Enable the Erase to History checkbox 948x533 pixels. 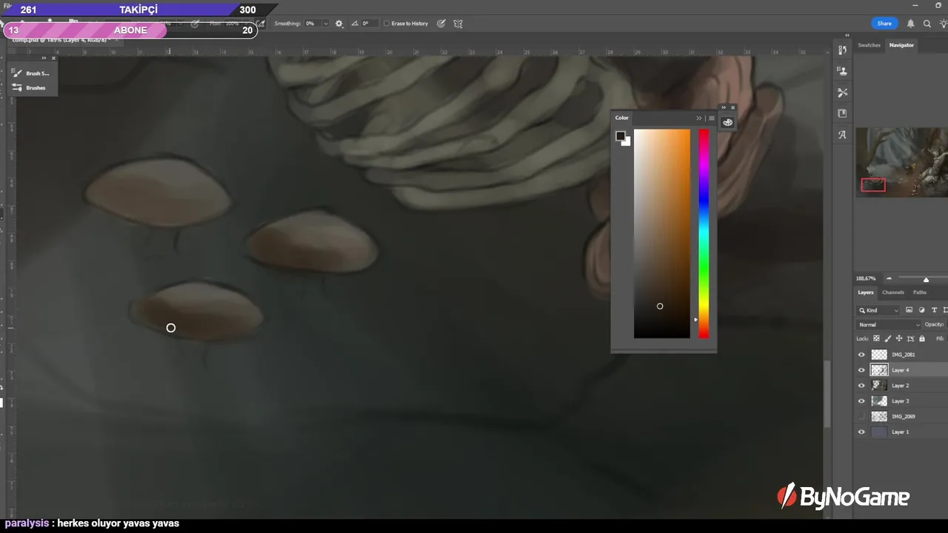click(387, 24)
